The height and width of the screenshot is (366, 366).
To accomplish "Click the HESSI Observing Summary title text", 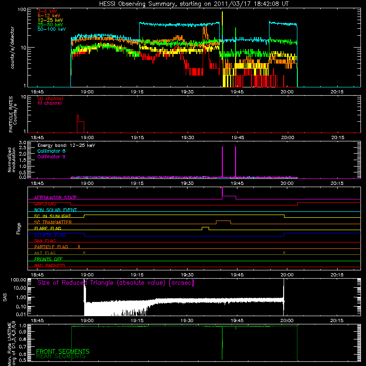I will pyautogui.click(x=194, y=4).
